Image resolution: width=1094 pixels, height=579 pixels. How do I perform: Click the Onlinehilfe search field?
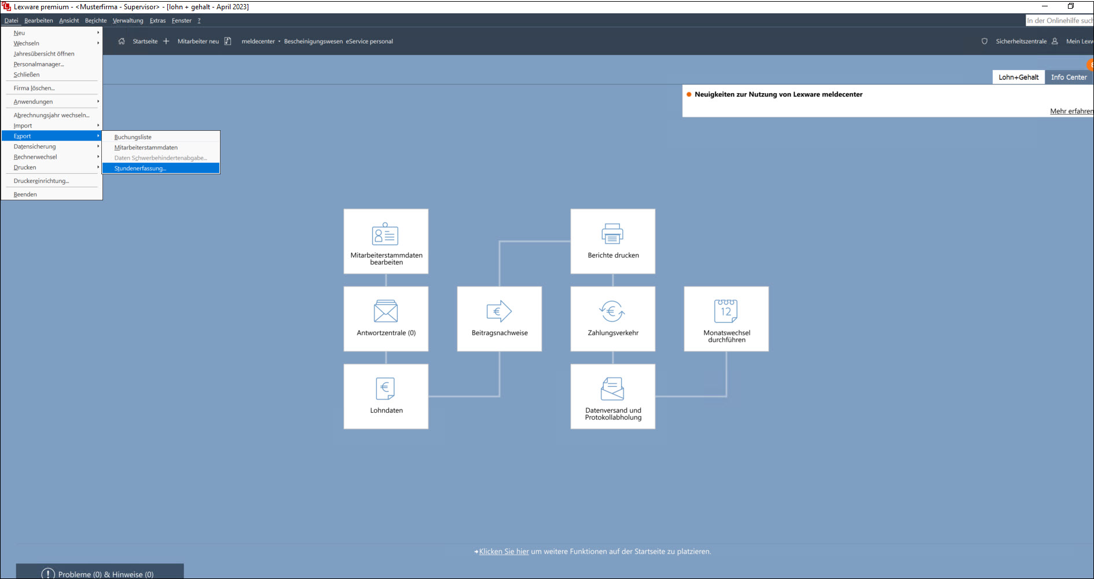(x=1060, y=20)
